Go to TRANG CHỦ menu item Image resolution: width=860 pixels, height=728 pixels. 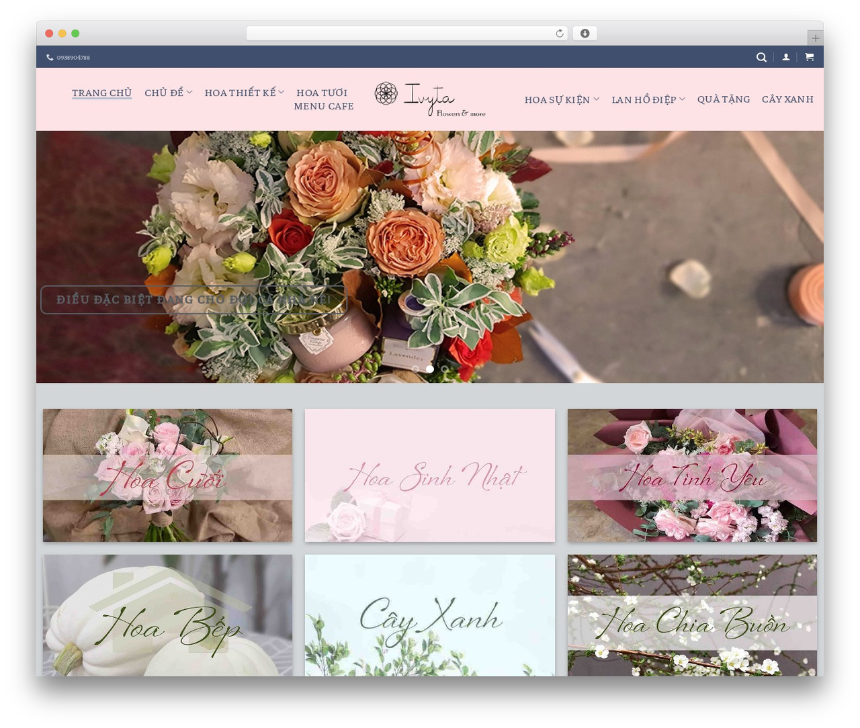101,93
